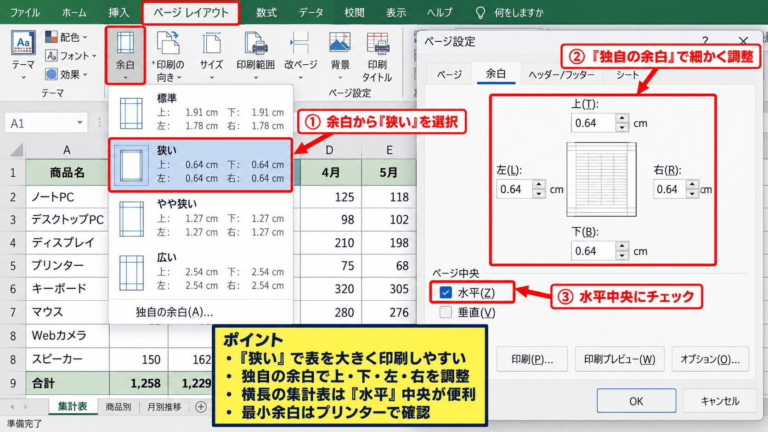The width and height of the screenshot is (768, 432).
Task: Open the テーマ themes gallery
Action: click(x=23, y=55)
